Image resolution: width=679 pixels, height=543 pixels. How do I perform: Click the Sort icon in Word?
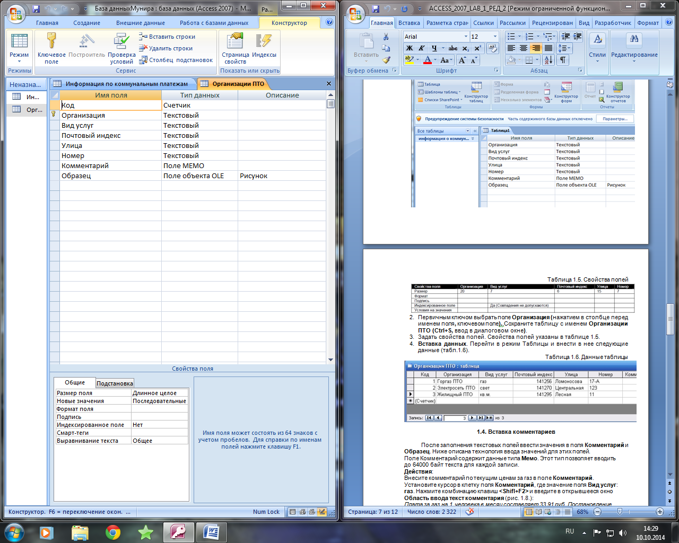548,60
